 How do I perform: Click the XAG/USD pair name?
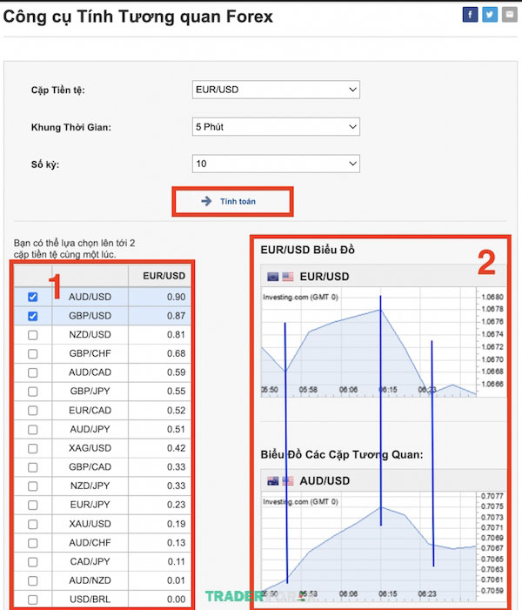coord(90,448)
